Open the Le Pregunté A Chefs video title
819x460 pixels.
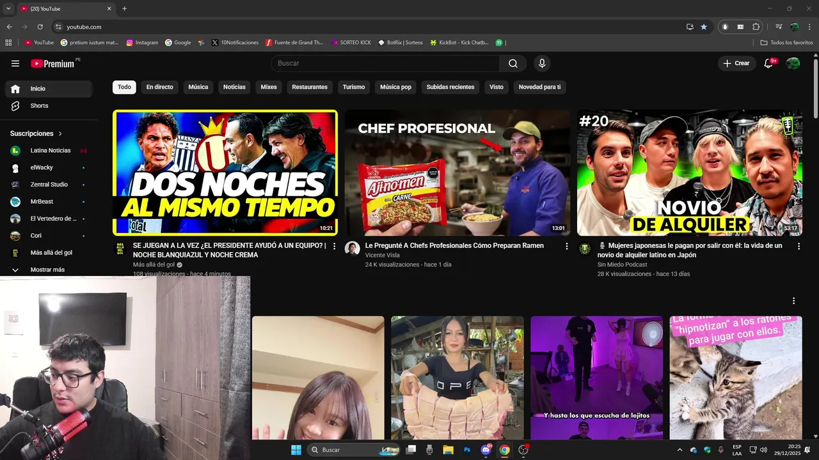point(454,245)
